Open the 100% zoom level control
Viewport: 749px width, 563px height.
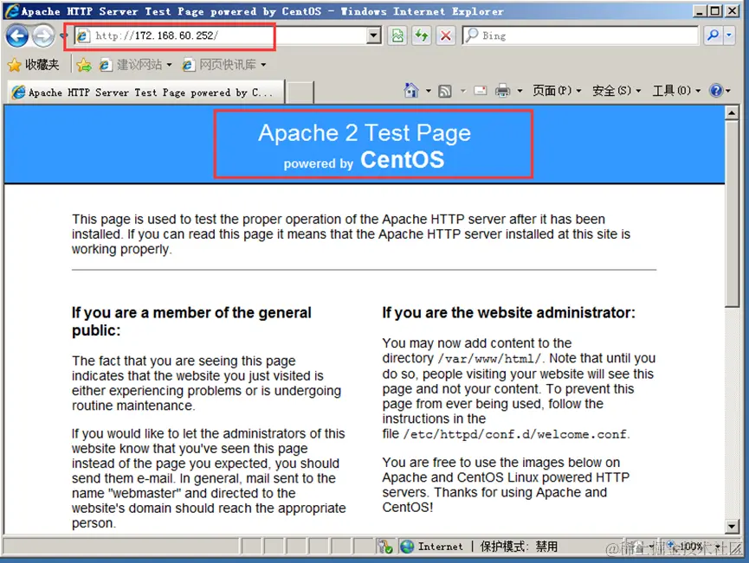coord(694,547)
